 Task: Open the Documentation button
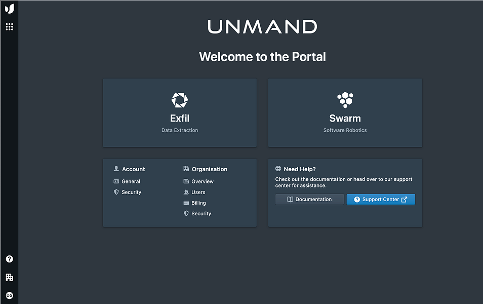pos(309,199)
